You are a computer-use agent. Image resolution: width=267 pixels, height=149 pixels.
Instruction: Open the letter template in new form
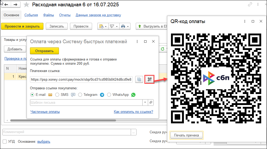pyautogui.click(x=151, y=102)
